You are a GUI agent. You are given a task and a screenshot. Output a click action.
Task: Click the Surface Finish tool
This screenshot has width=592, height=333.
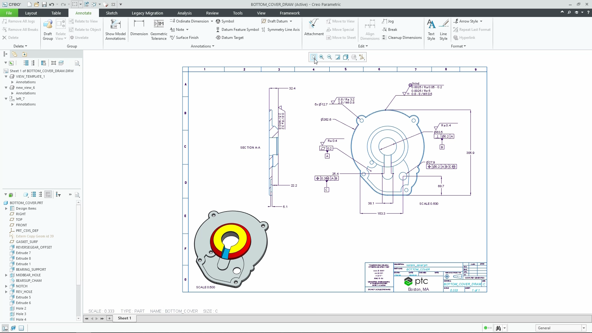click(x=184, y=38)
